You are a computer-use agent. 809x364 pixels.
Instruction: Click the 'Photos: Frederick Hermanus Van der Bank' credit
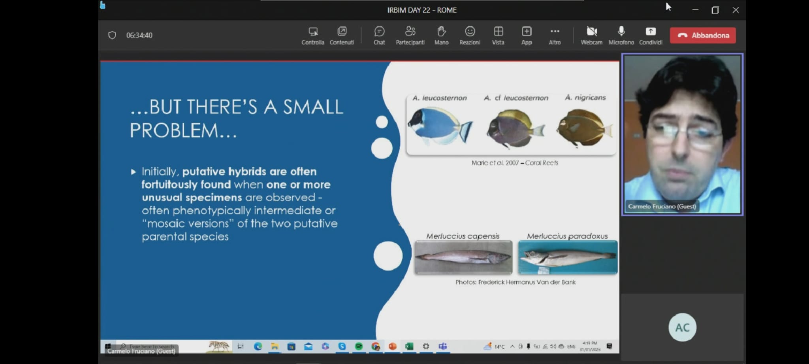coord(516,282)
